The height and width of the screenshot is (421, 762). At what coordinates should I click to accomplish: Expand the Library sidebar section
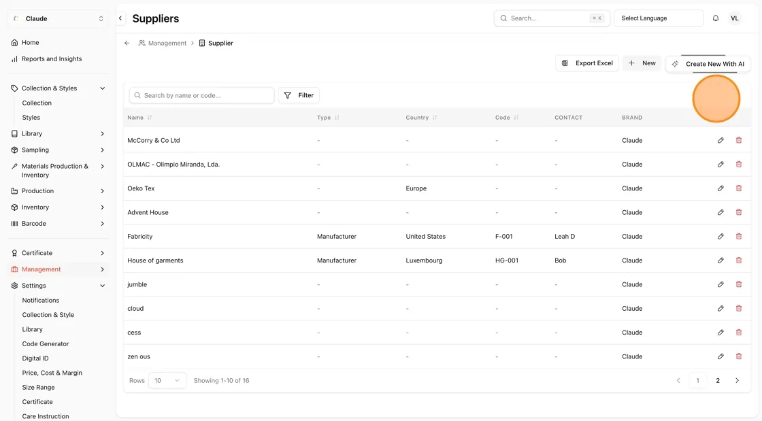(x=58, y=133)
